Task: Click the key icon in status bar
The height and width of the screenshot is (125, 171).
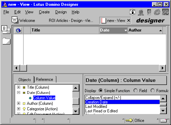Action: pyautogui.click(x=129, y=120)
